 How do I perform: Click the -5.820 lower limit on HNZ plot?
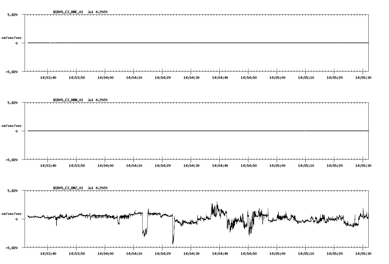pyautogui.click(x=11, y=248)
